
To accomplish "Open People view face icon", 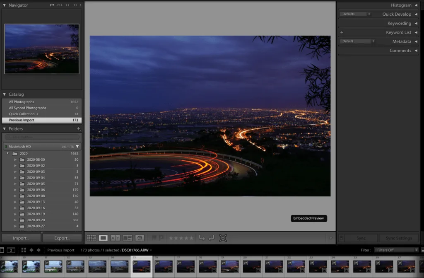I will click(x=140, y=238).
